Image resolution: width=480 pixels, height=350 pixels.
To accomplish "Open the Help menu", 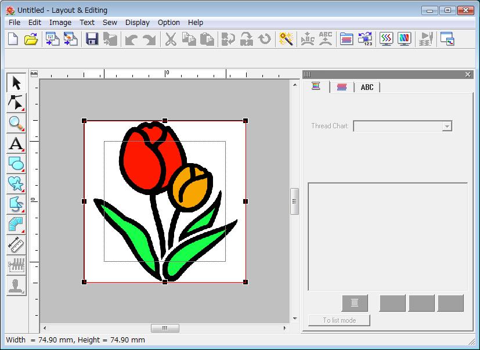I will (x=195, y=23).
